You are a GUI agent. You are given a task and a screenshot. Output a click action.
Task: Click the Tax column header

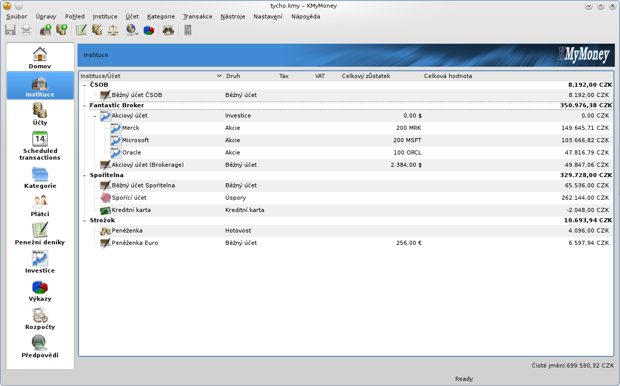295,76
